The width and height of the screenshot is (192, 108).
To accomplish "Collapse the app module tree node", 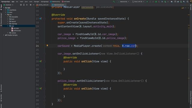I will click(4, 8).
